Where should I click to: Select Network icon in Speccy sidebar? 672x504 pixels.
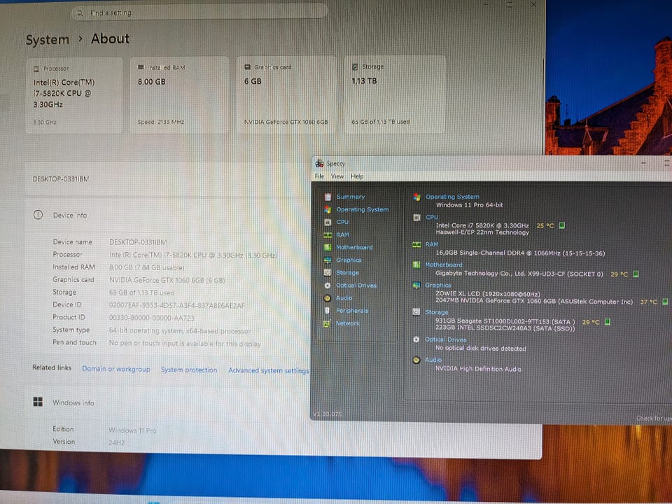tap(328, 323)
